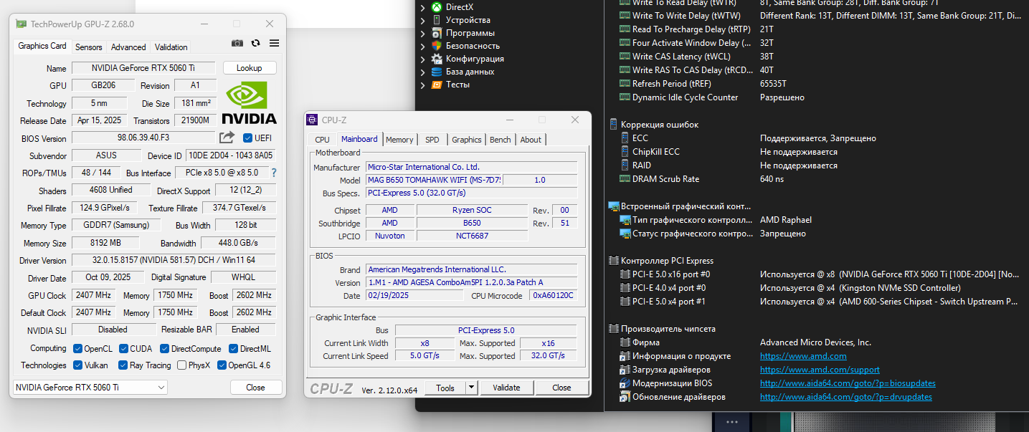Click the icon beside Загрузка драйверов
The image size is (1029, 432).
click(625, 370)
